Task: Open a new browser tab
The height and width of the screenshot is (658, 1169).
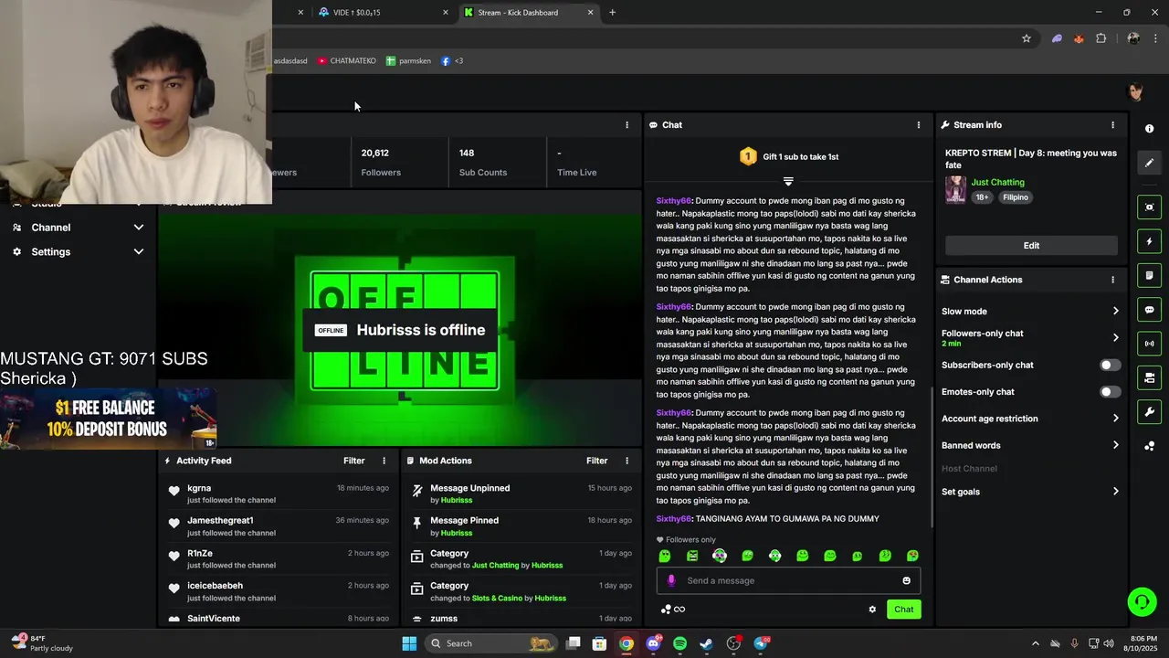Action: coord(612,13)
